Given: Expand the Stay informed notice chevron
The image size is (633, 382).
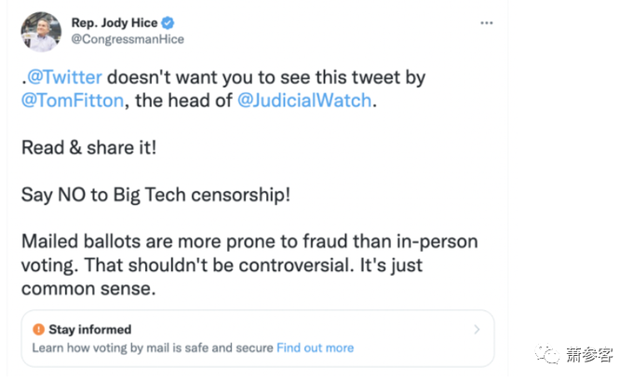Looking at the screenshot, I should (x=477, y=329).
